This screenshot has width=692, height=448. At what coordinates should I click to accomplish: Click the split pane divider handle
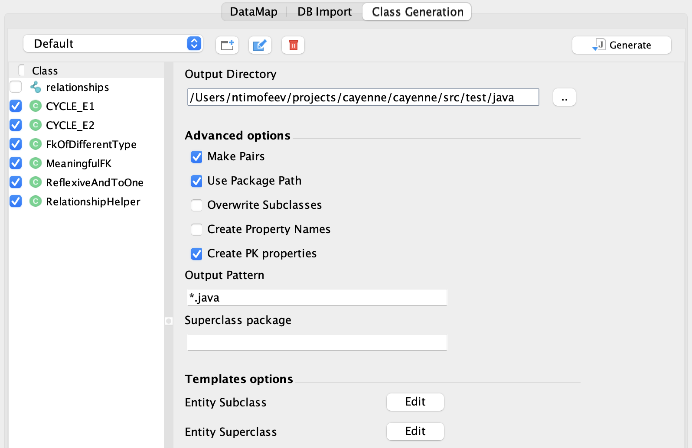point(169,321)
